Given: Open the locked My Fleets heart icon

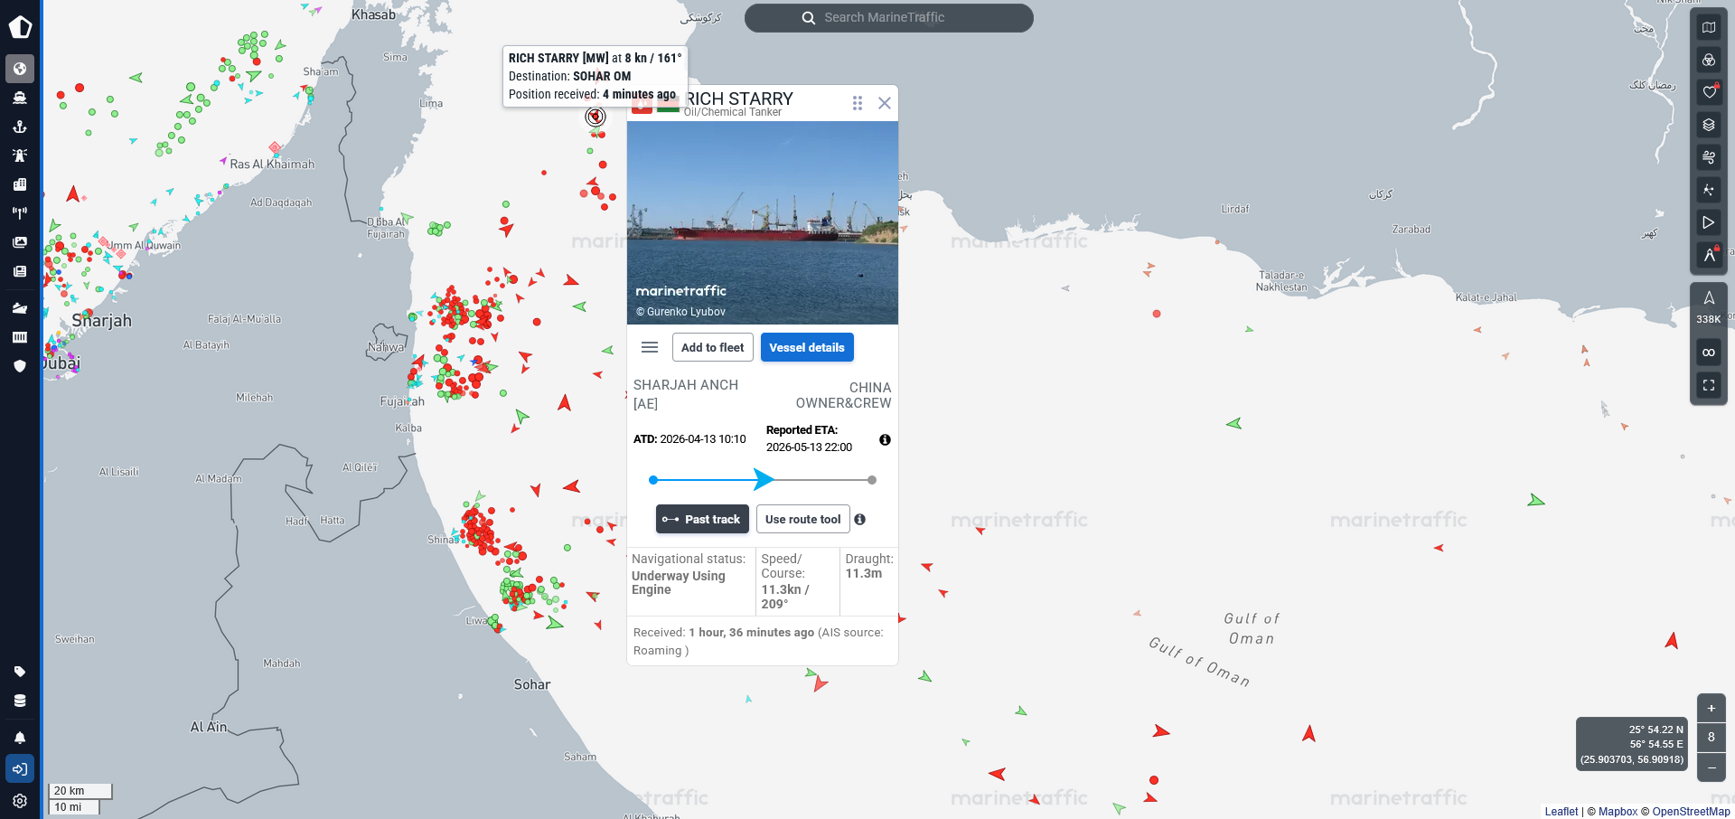Looking at the screenshot, I should click(1709, 92).
